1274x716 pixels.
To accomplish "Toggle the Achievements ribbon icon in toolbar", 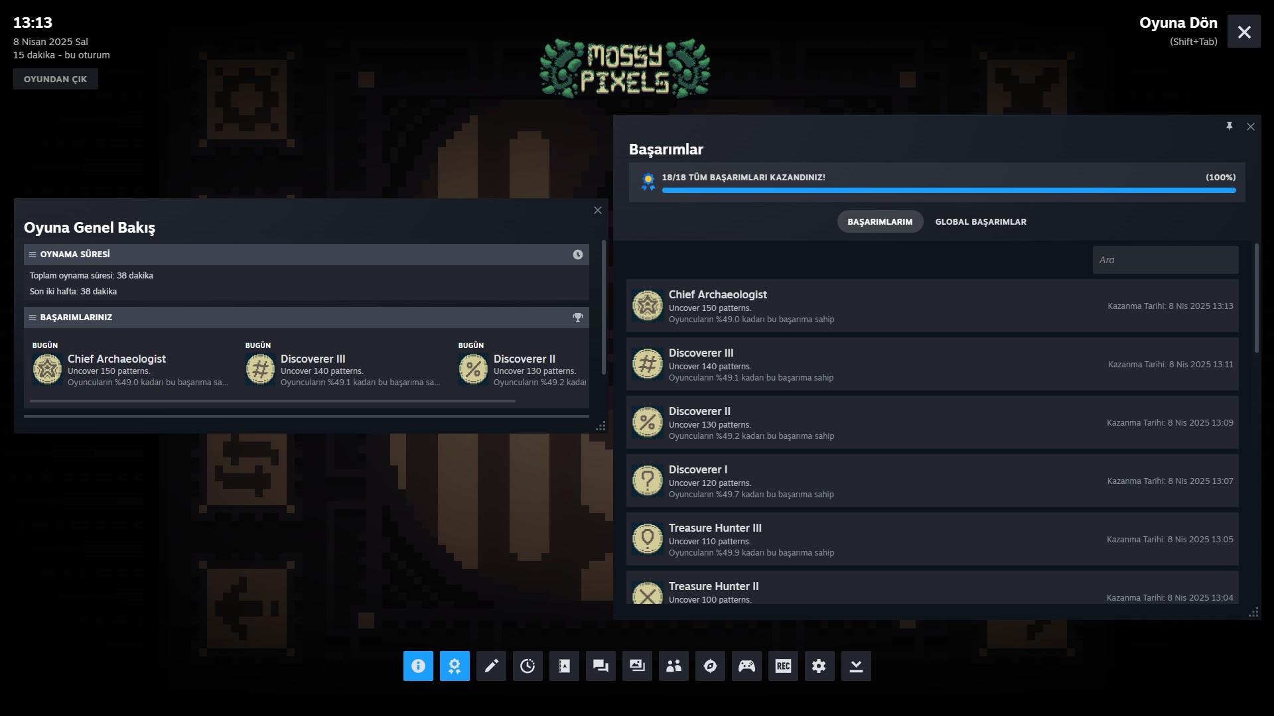I will (x=455, y=666).
